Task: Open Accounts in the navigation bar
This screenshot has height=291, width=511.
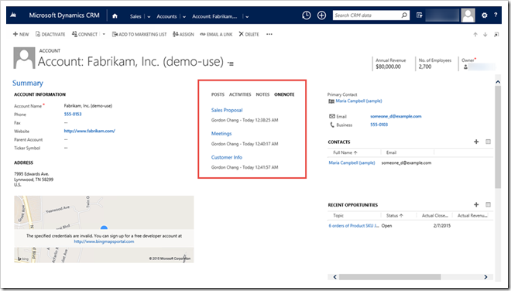Action: [x=166, y=16]
